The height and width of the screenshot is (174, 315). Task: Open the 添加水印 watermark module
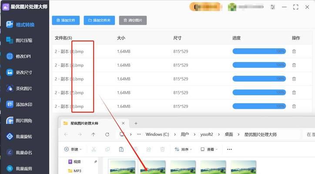pyautogui.click(x=19, y=104)
